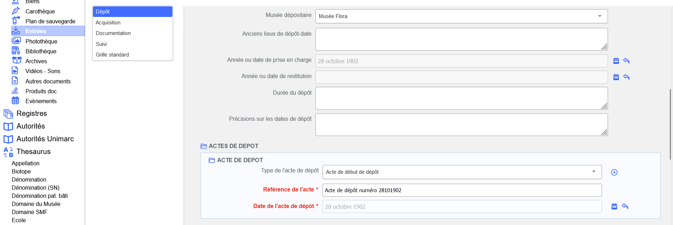Add another acte de dépôt with plus icon

click(x=614, y=172)
